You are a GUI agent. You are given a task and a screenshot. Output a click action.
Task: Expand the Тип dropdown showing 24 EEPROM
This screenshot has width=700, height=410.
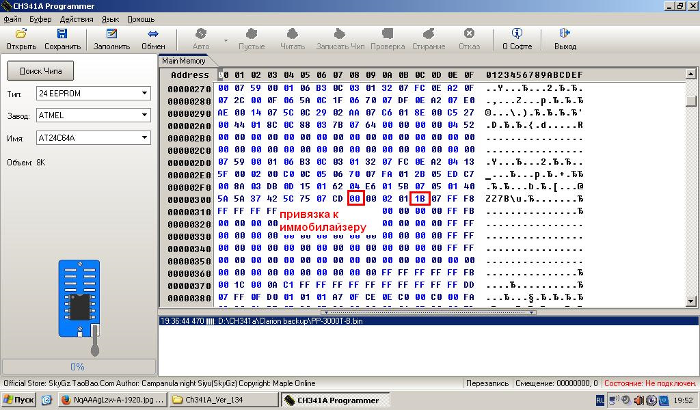(x=145, y=94)
